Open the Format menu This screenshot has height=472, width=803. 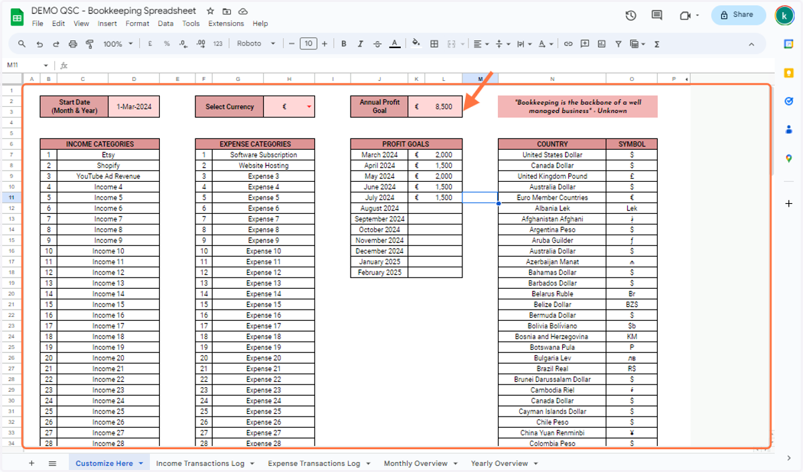[137, 23]
